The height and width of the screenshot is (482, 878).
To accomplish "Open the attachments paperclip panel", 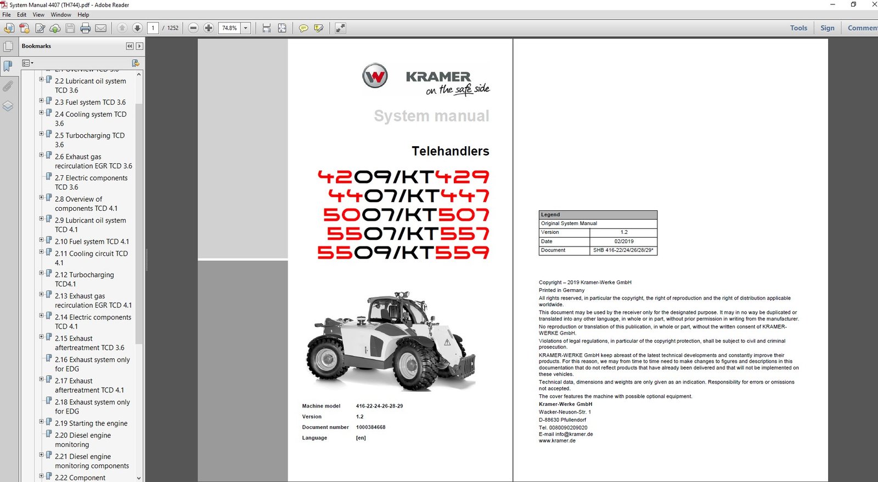I will click(x=8, y=86).
